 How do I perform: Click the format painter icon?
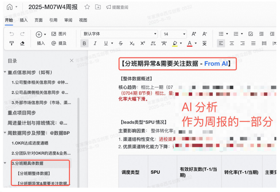(12, 43)
